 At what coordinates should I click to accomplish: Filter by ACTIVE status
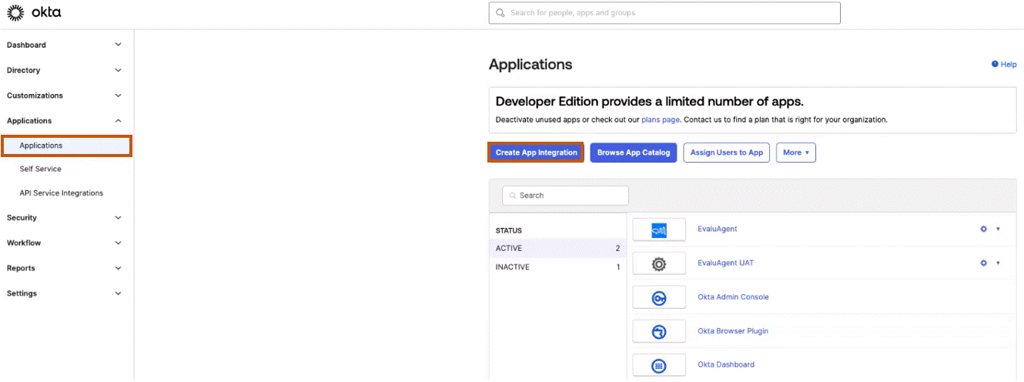[557, 249]
